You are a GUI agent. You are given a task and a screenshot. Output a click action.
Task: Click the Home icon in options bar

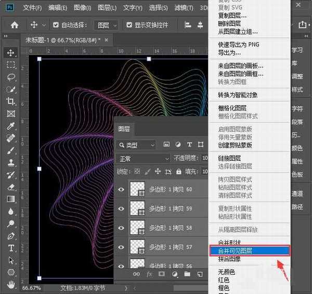click(x=15, y=25)
